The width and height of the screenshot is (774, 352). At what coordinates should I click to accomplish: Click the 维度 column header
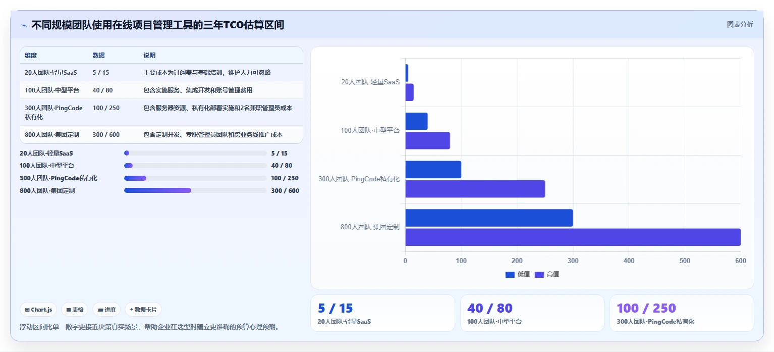(31, 56)
